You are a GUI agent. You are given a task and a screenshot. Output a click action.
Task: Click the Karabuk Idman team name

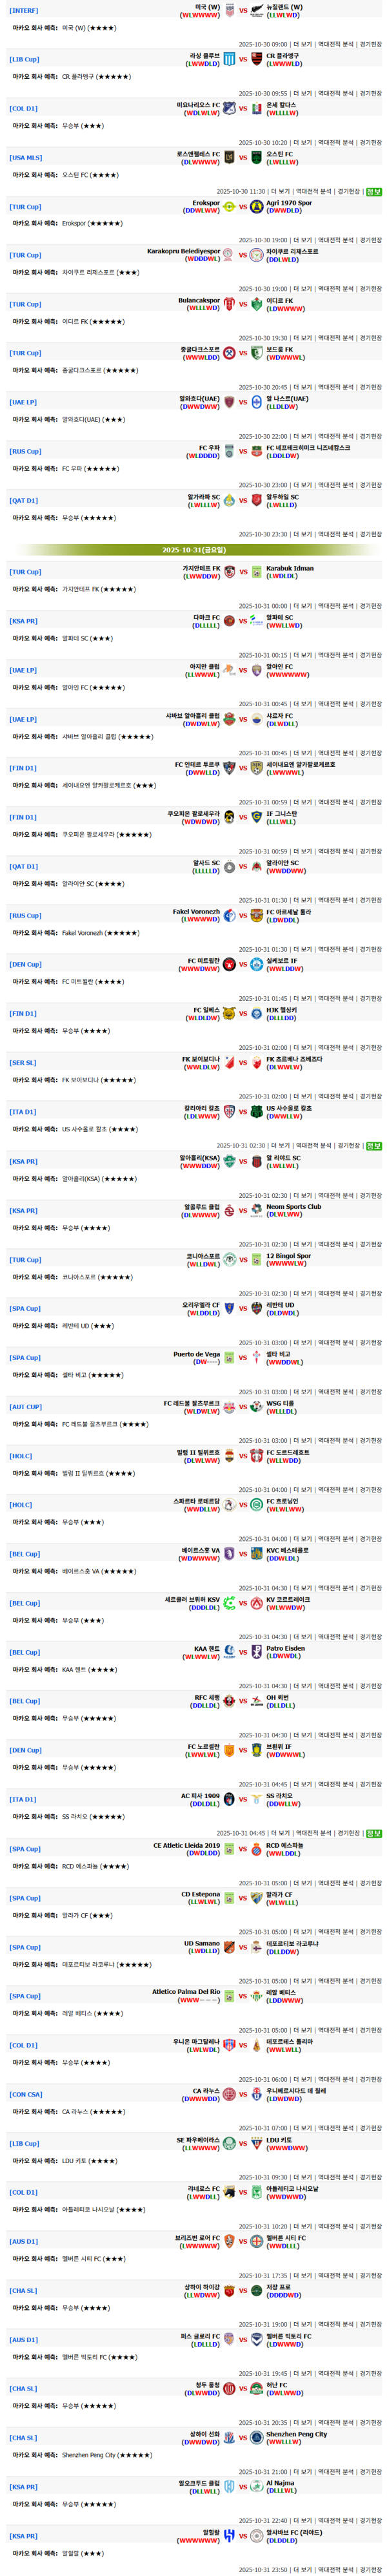point(289,568)
